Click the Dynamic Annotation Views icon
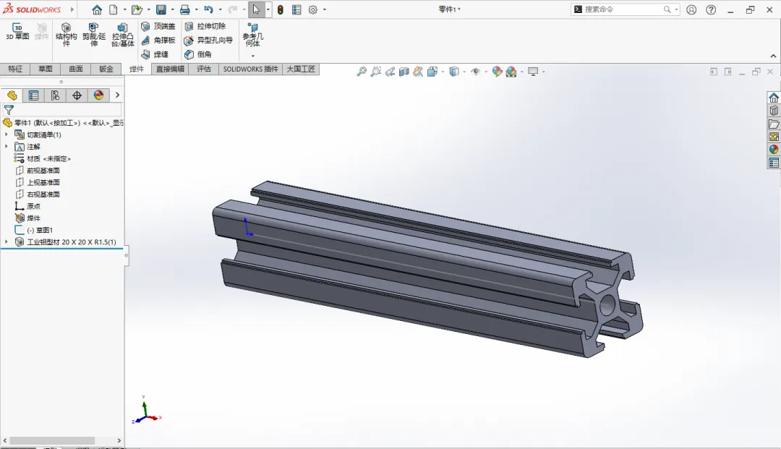 (x=418, y=72)
